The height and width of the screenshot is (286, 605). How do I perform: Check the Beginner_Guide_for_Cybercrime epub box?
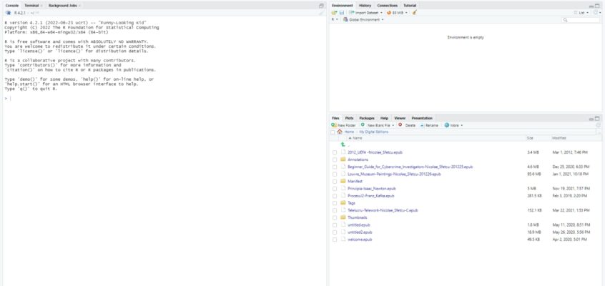point(335,167)
